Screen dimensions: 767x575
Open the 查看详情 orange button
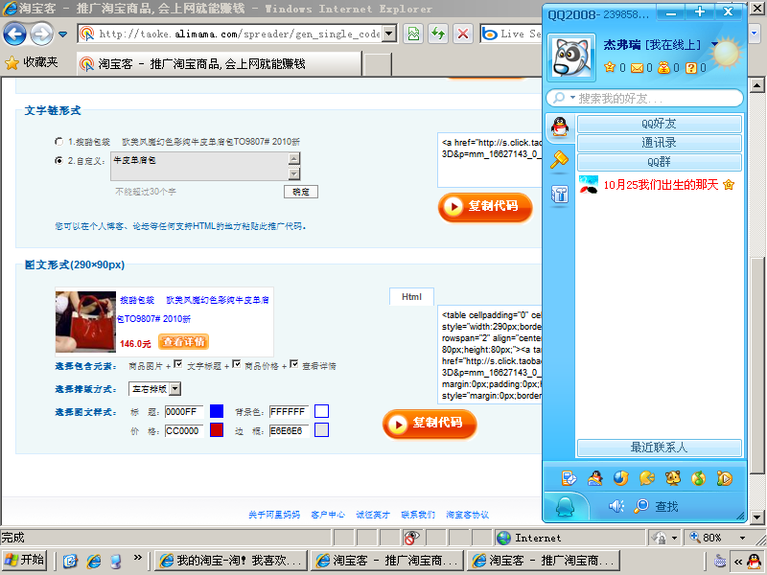[183, 342]
